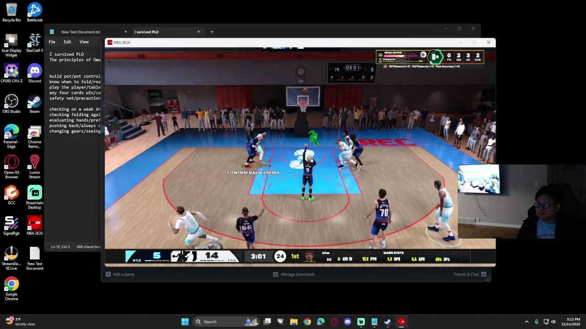Open SignalRgb desktop icon
The width and height of the screenshot is (586, 329).
[x=11, y=226]
